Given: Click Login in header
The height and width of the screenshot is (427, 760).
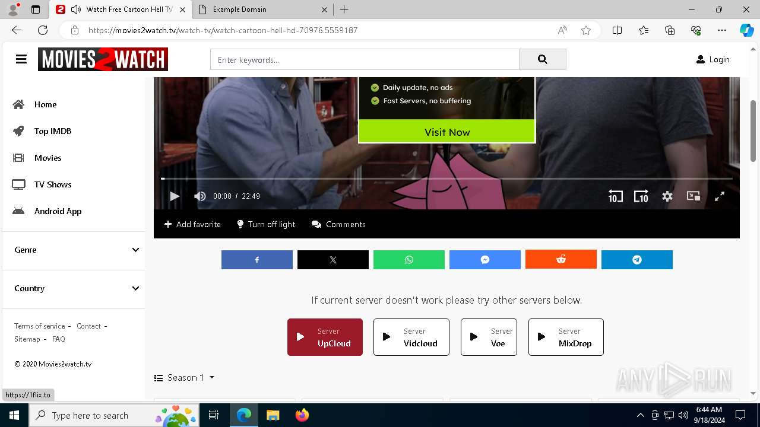Looking at the screenshot, I should [x=712, y=59].
